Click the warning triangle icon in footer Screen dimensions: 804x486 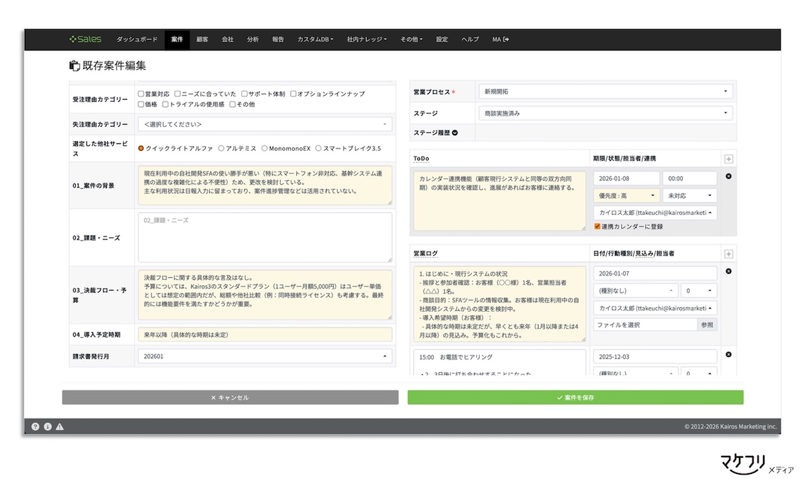click(60, 426)
